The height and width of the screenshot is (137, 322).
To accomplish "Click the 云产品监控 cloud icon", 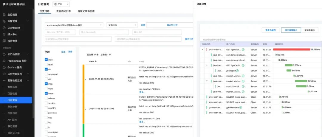I will (4, 54).
